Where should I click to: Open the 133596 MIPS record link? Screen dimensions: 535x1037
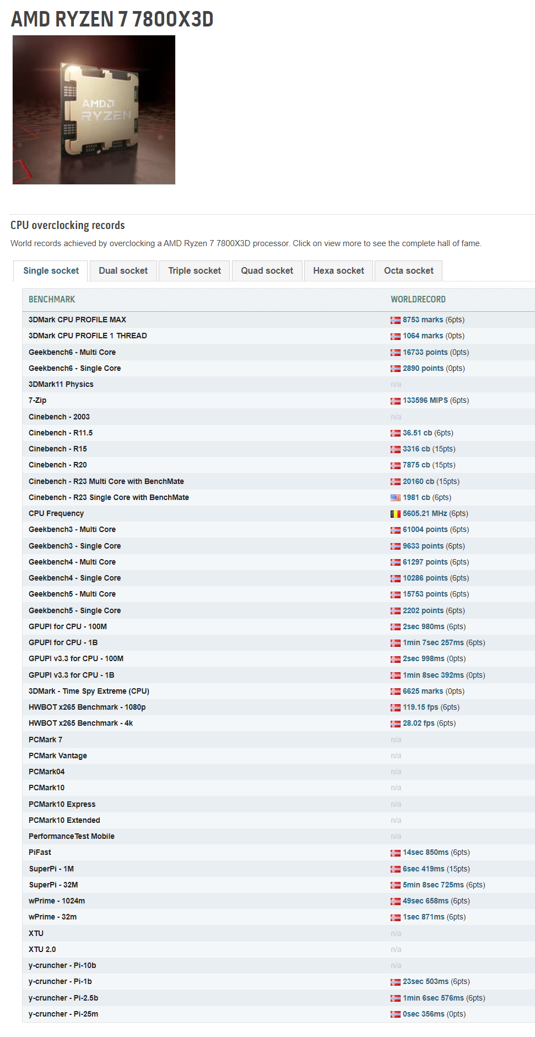coord(425,400)
